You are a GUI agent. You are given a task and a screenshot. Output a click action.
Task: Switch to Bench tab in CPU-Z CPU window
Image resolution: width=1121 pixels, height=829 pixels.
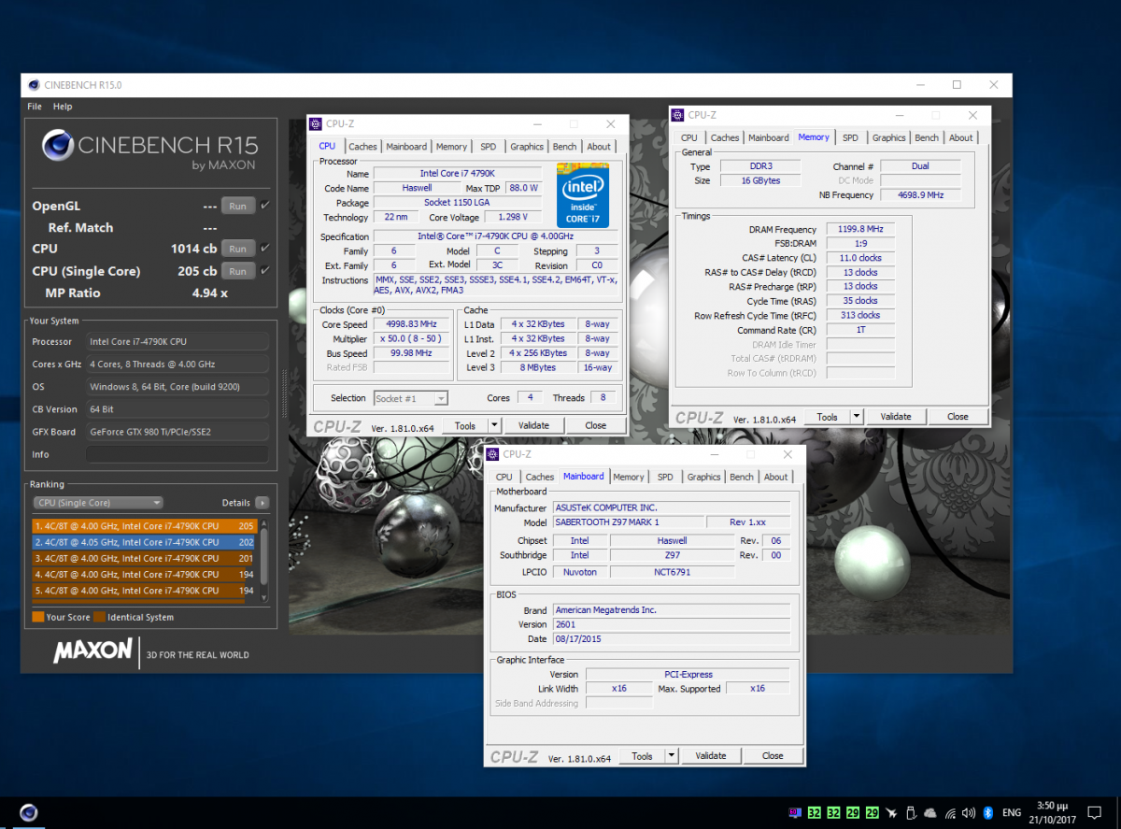click(x=564, y=147)
